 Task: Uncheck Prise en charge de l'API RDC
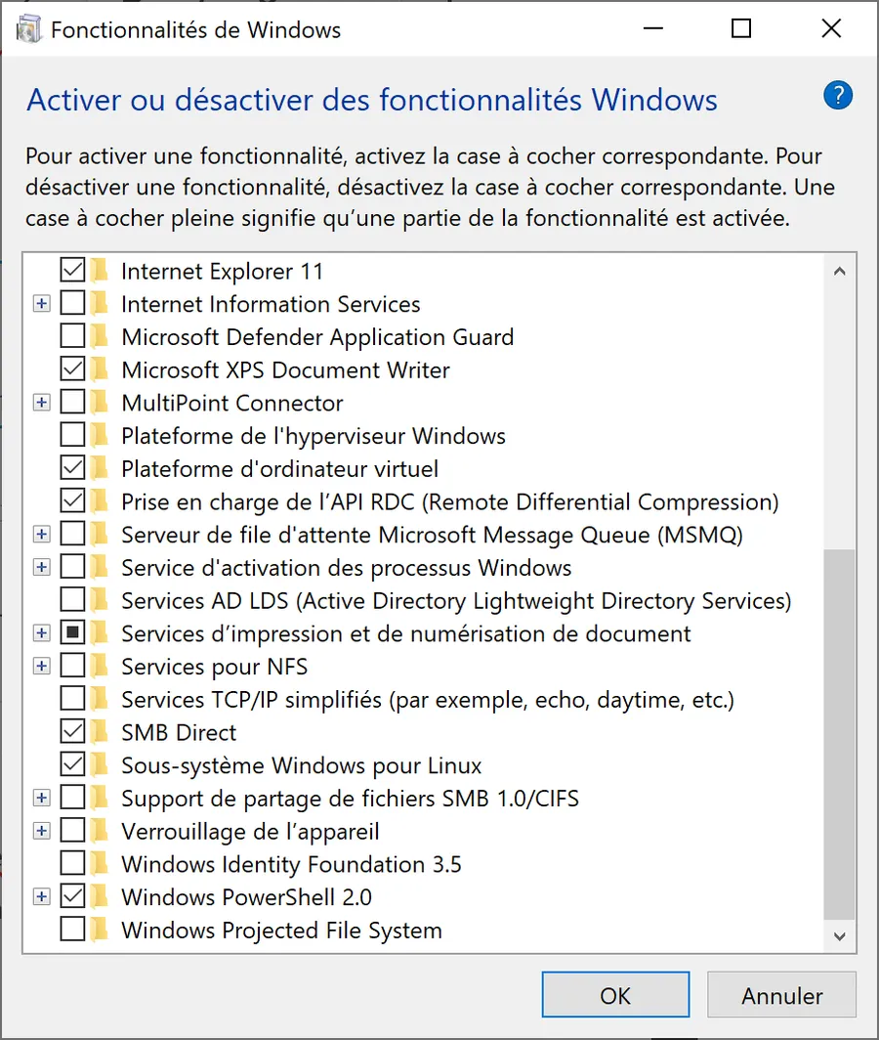72,500
